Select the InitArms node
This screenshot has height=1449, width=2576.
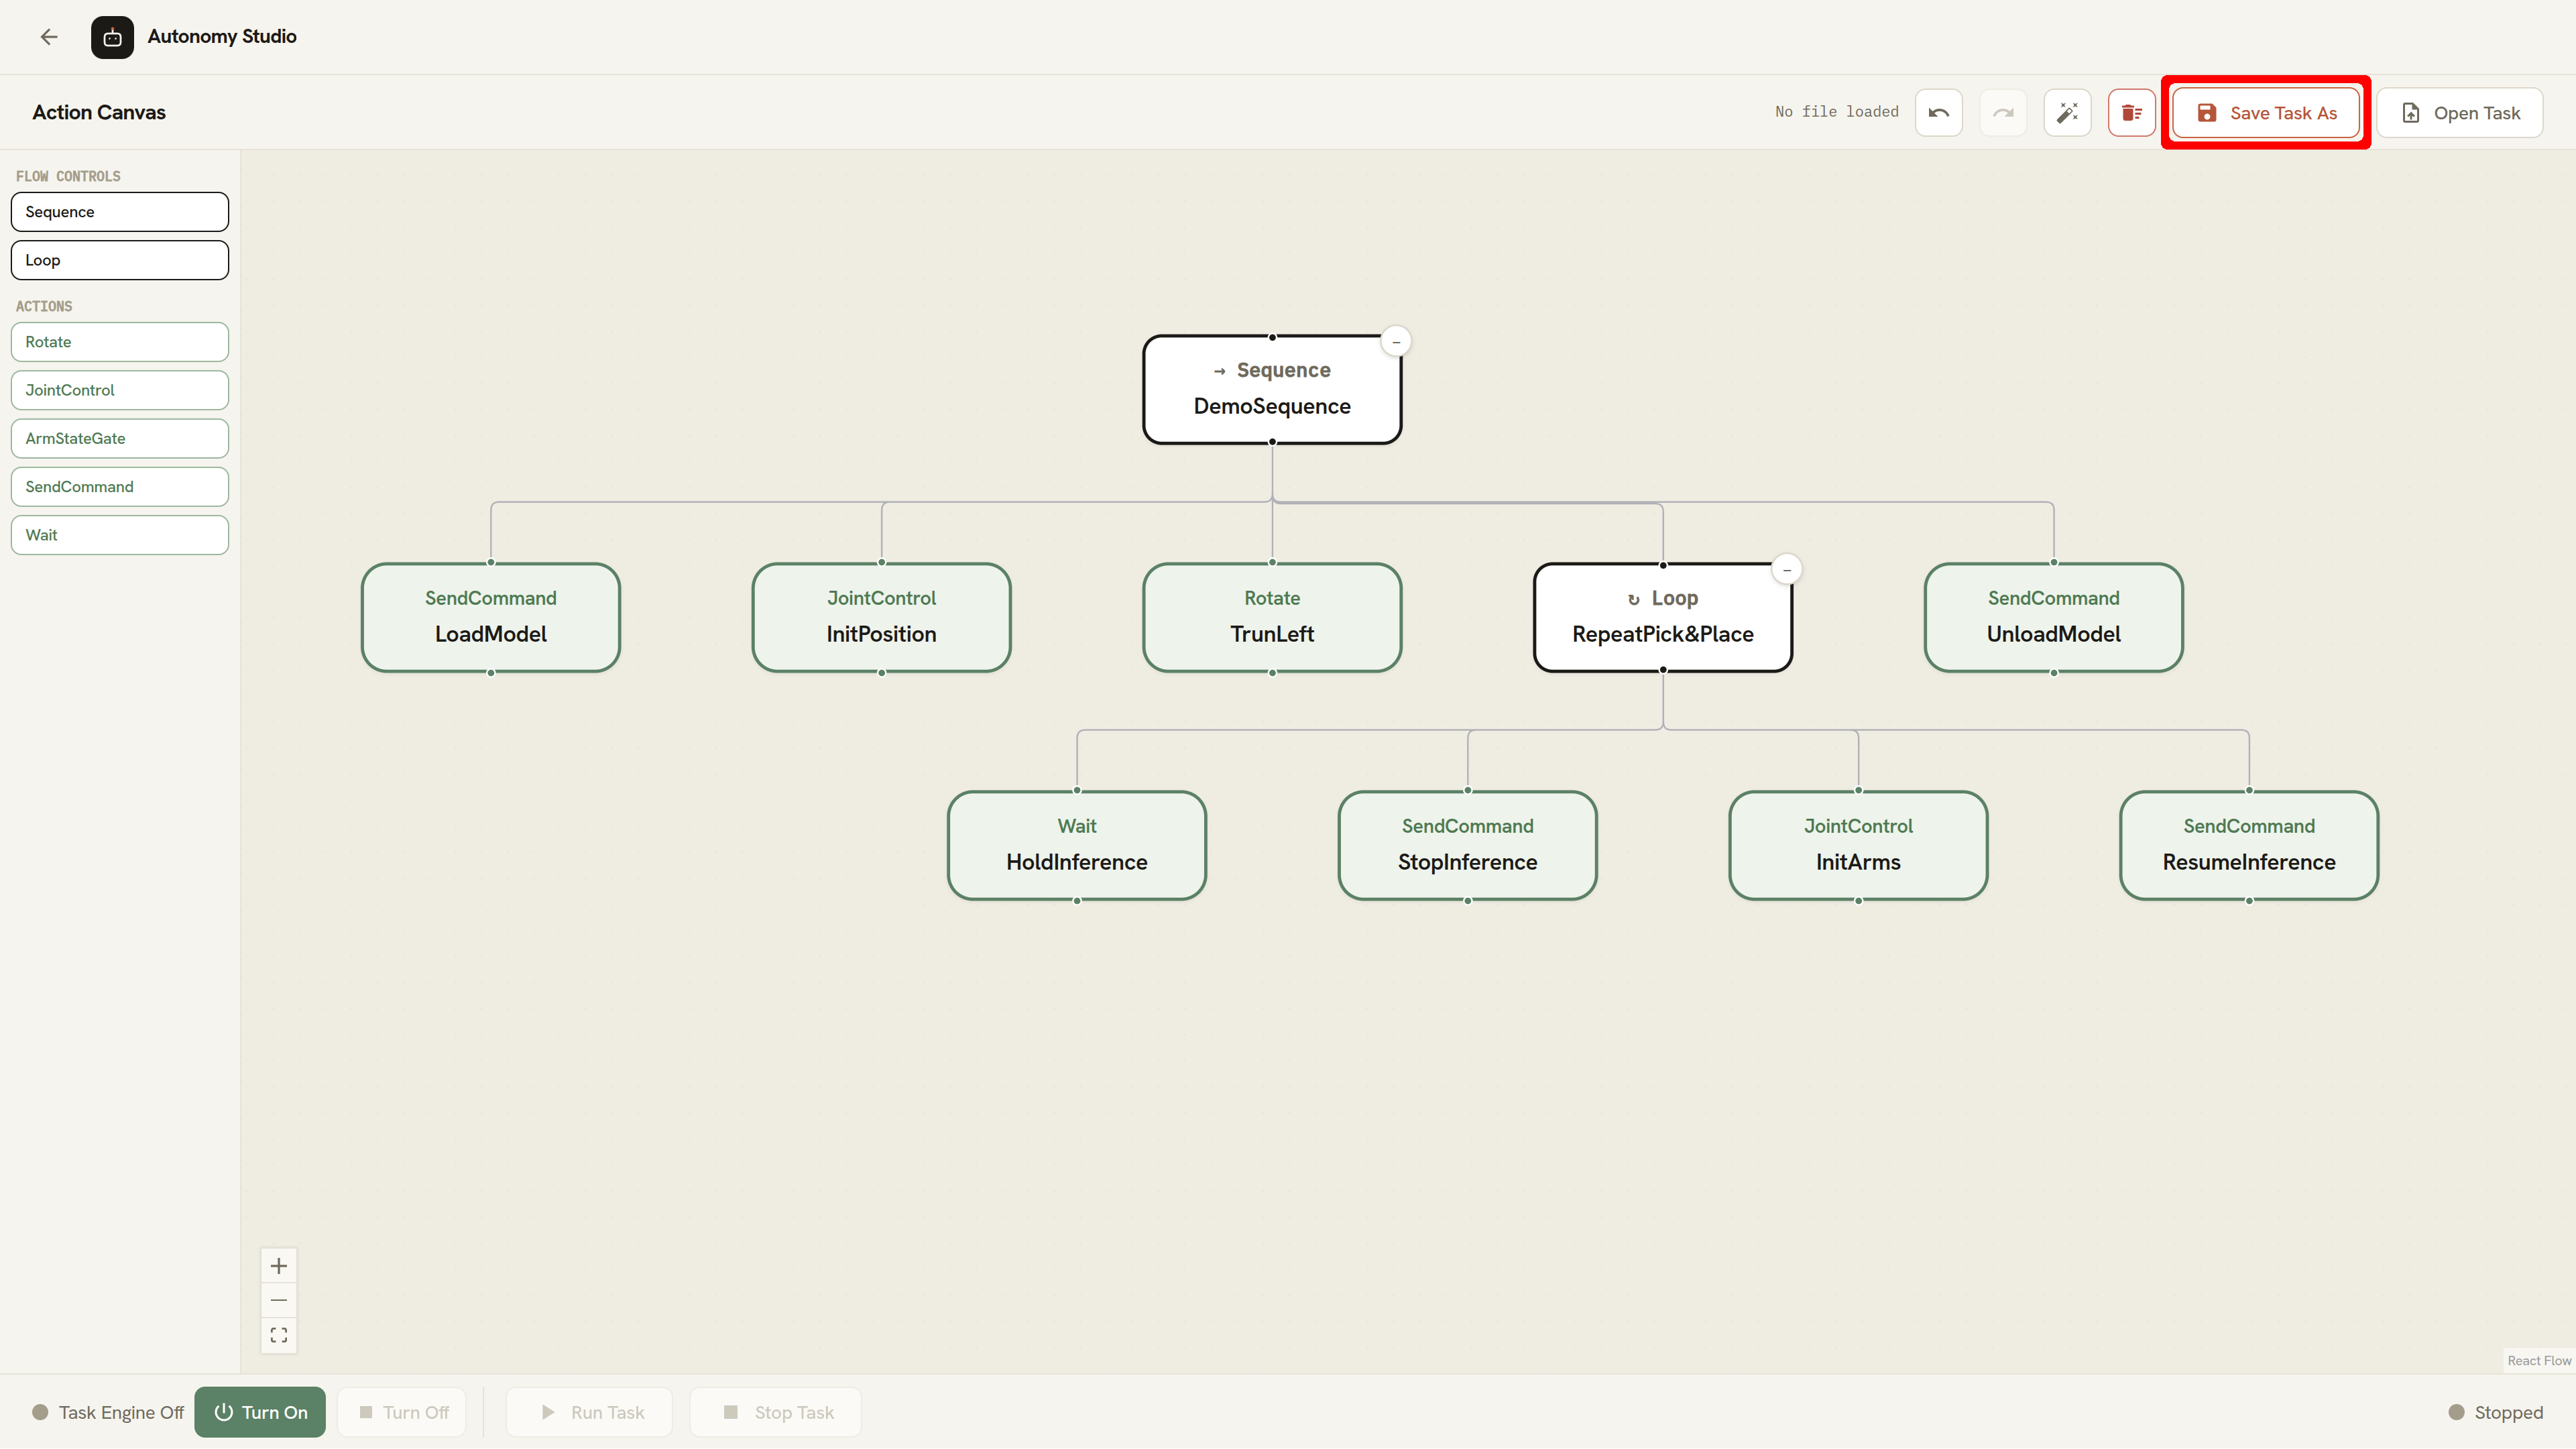pyautogui.click(x=1858, y=845)
